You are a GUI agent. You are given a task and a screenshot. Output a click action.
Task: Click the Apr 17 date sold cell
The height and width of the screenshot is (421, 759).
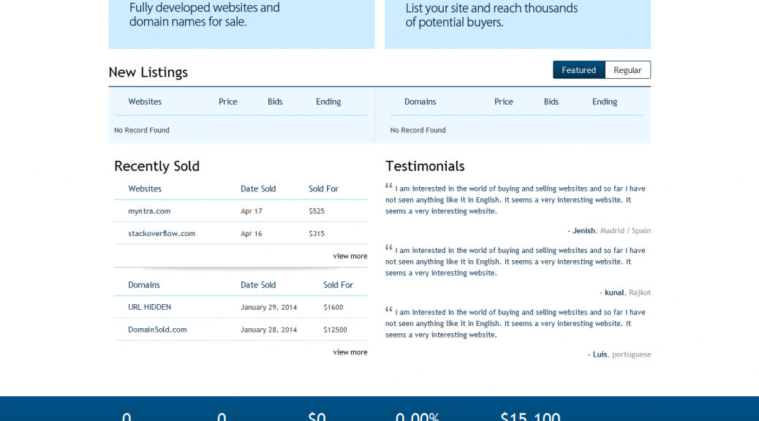pos(252,211)
